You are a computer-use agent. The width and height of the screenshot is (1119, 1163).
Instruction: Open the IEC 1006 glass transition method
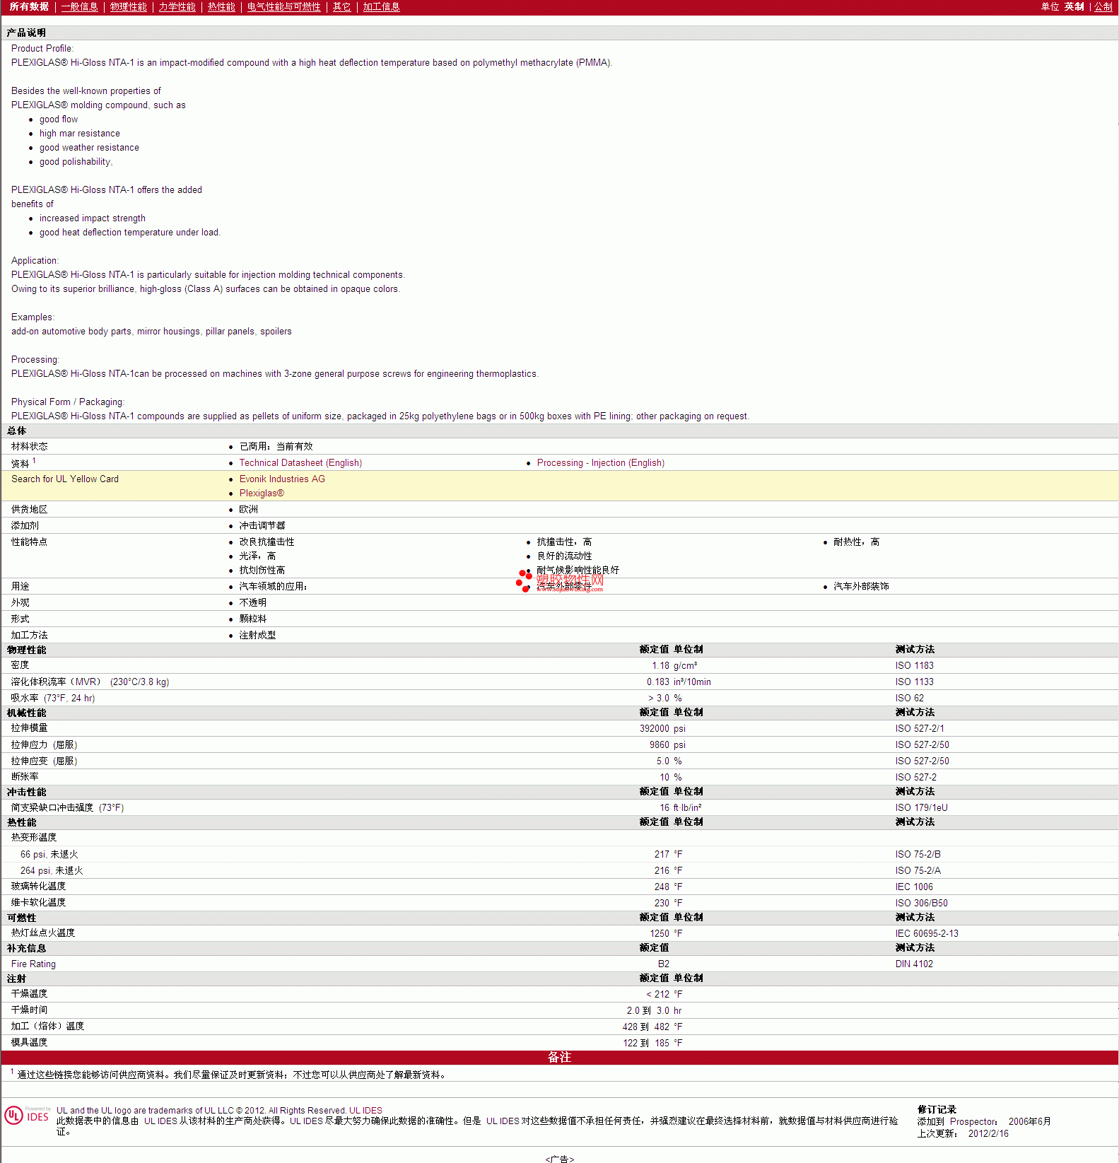pos(914,887)
